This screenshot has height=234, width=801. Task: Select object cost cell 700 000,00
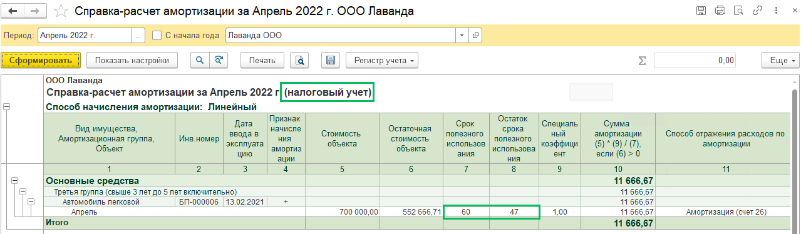click(x=343, y=212)
